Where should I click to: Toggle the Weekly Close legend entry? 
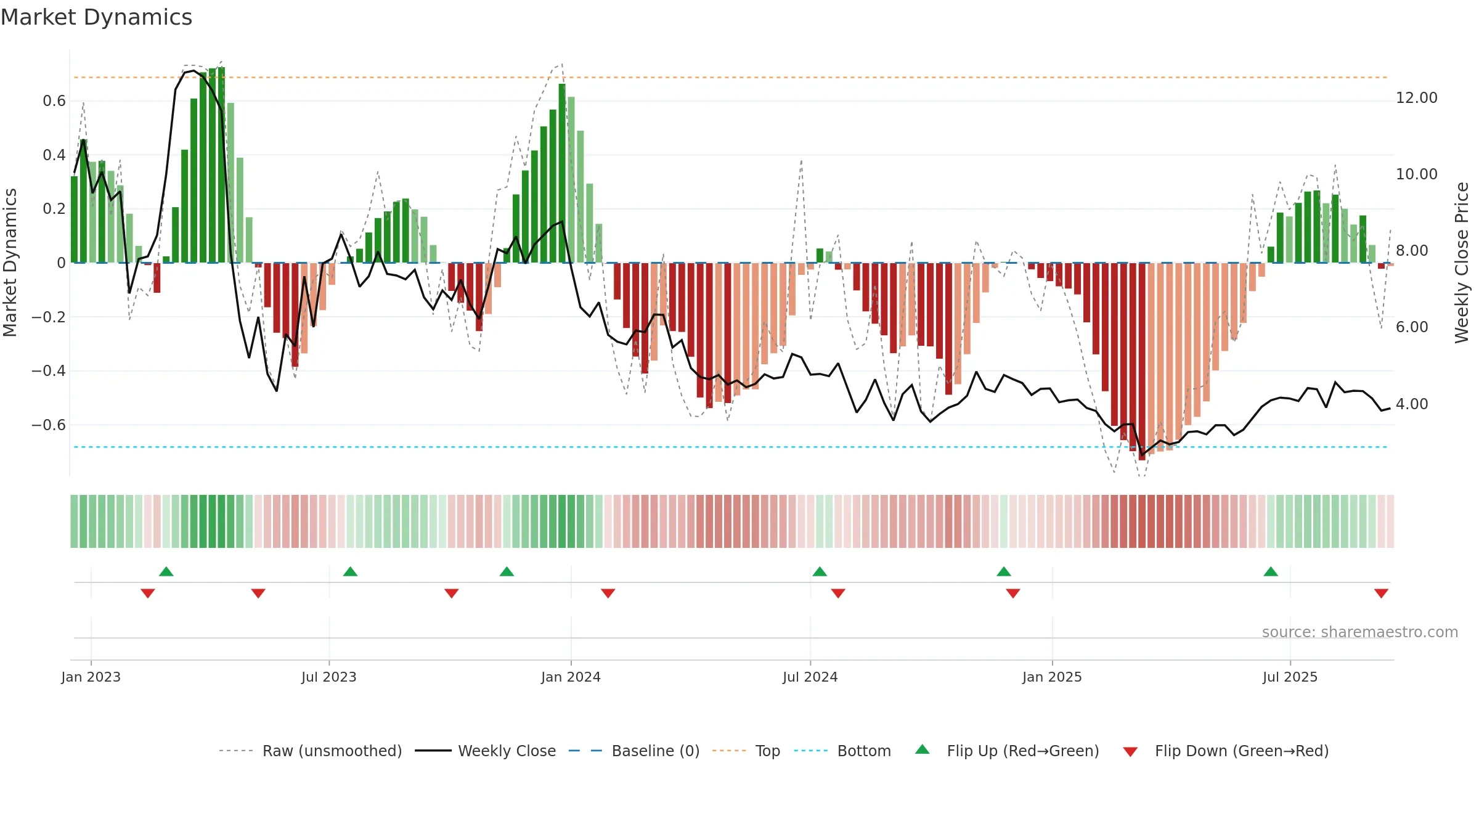pos(485,751)
